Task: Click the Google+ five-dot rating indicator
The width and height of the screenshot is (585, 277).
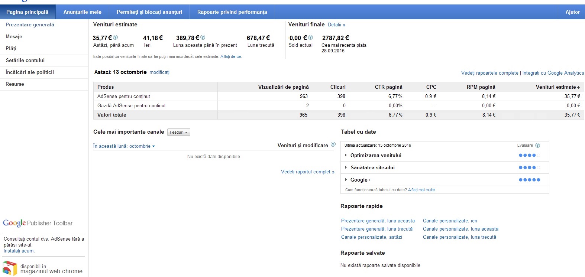Action: [529, 180]
